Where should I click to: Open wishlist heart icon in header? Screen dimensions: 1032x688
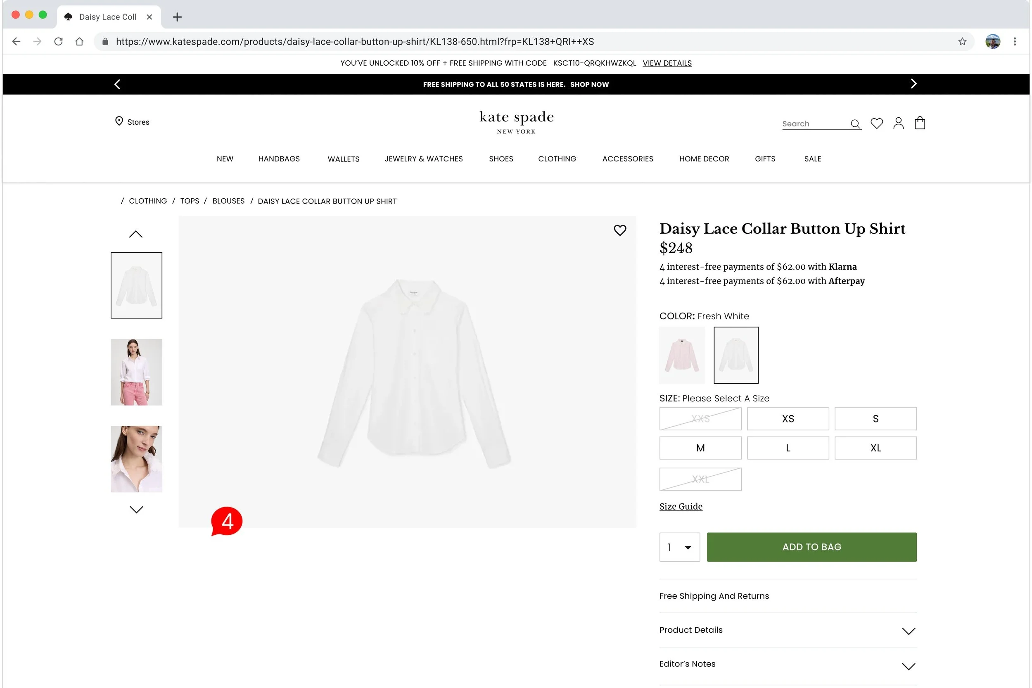(x=876, y=123)
